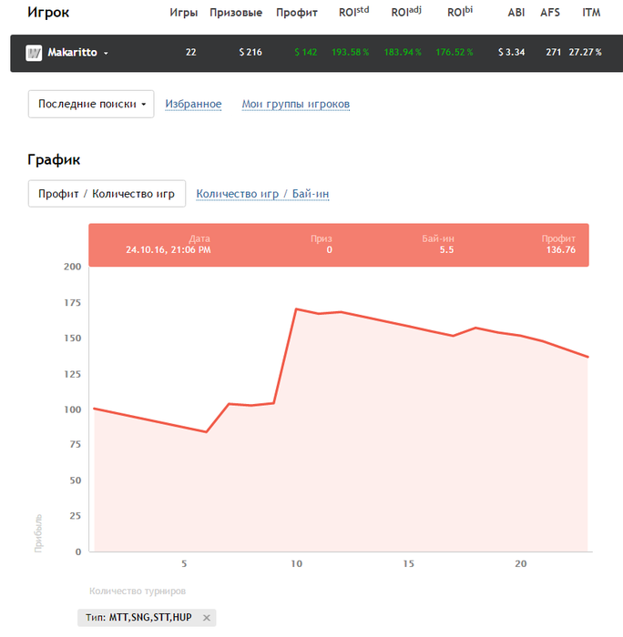Image resolution: width=623 pixels, height=637 pixels.
Task: Click the ITM column header
Action: point(591,13)
